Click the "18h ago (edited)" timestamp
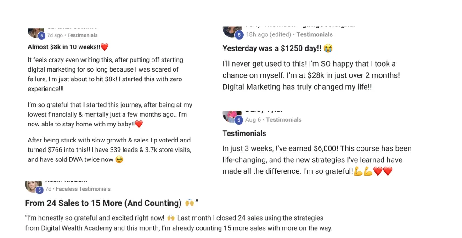Viewport: 462px width, 238px height. coord(268,34)
